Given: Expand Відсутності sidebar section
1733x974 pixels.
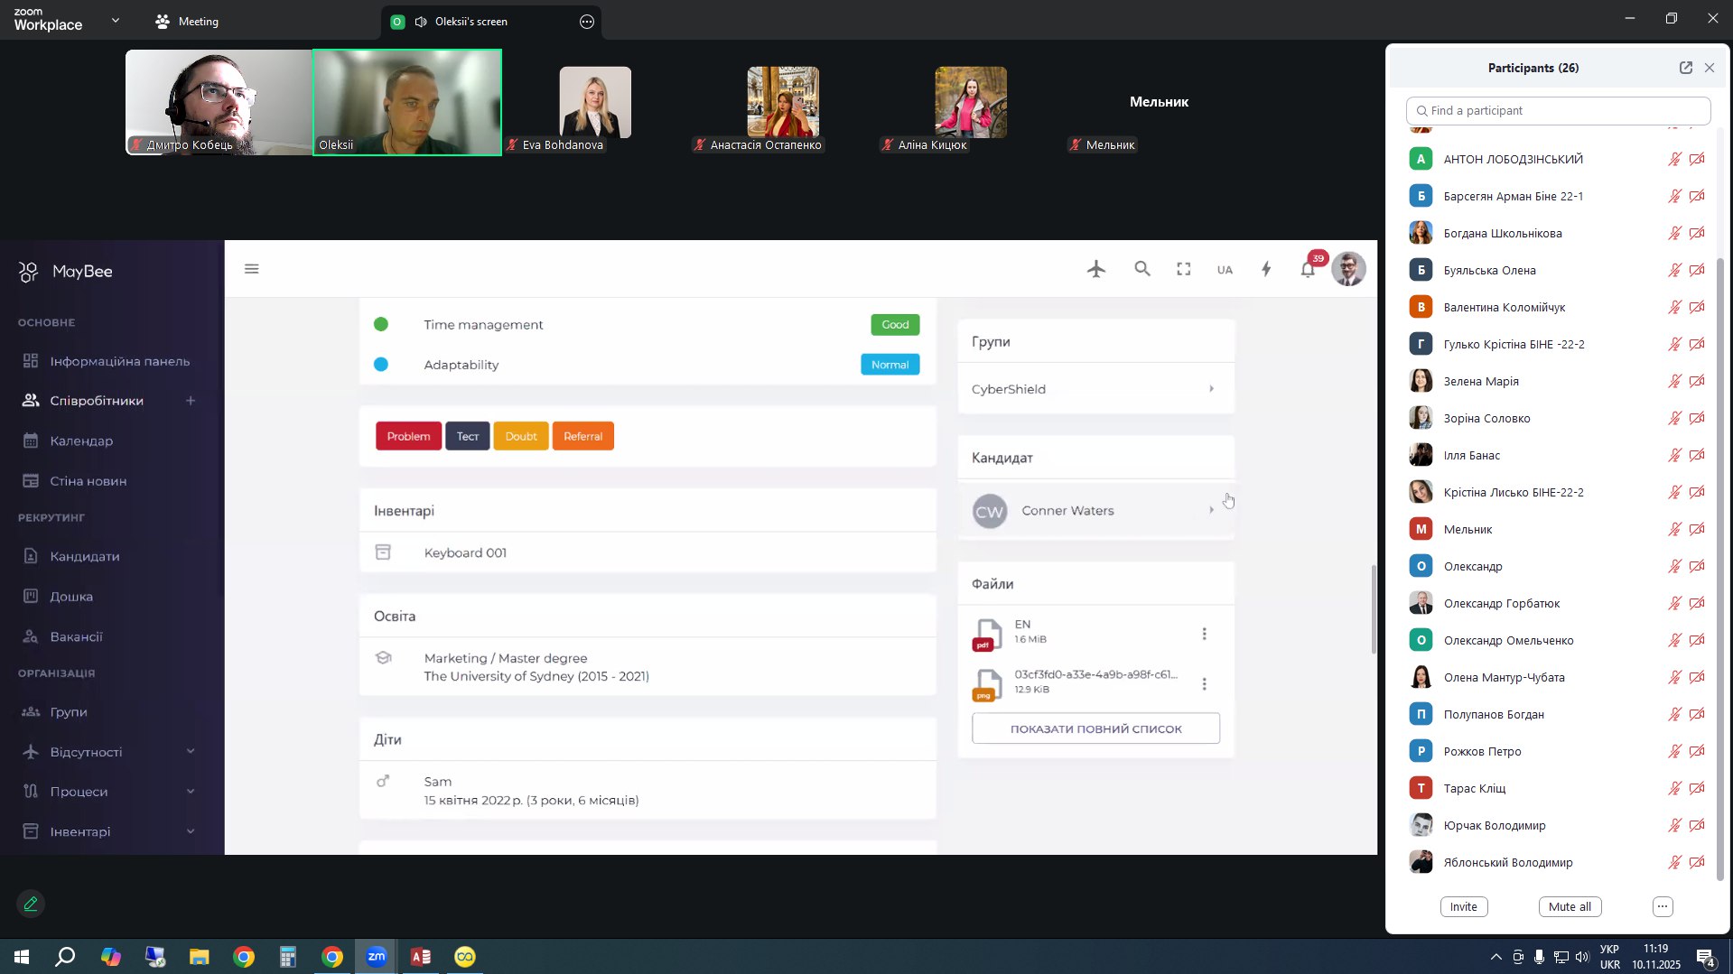Looking at the screenshot, I should [x=191, y=752].
